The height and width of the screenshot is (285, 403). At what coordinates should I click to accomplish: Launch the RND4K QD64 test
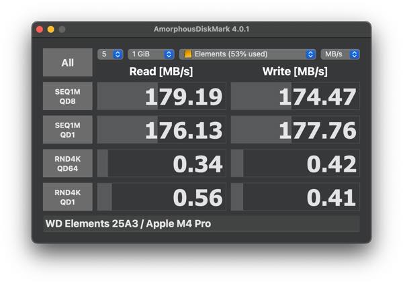point(68,164)
